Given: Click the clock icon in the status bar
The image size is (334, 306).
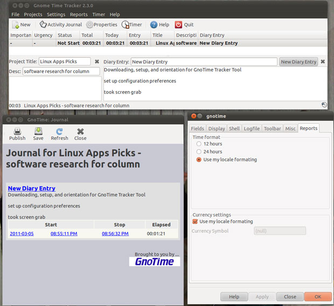Looking at the screenshot, I should click(x=324, y=105).
